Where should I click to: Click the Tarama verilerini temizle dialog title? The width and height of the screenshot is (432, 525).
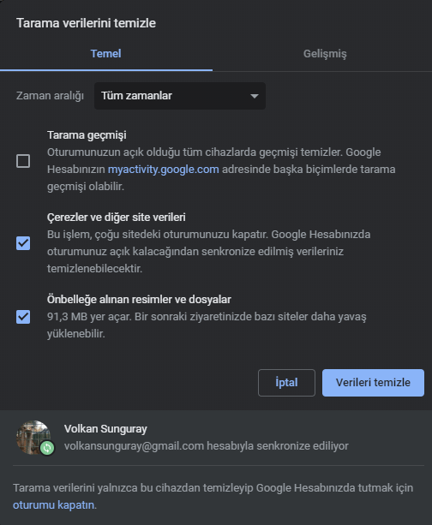(86, 23)
